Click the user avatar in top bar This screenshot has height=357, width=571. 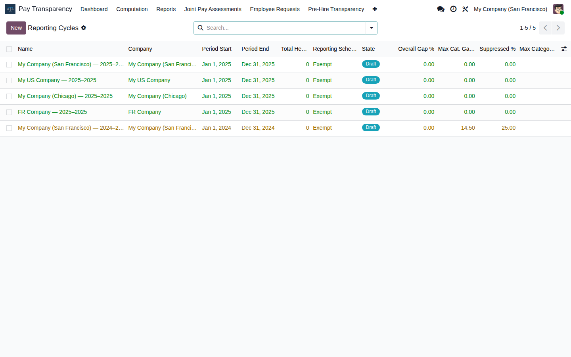[558, 9]
